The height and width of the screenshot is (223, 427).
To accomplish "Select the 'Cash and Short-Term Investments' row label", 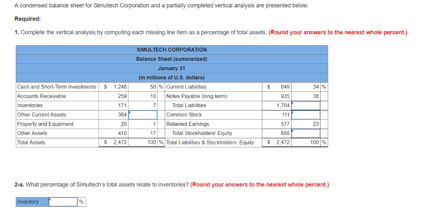I will (x=57, y=87).
